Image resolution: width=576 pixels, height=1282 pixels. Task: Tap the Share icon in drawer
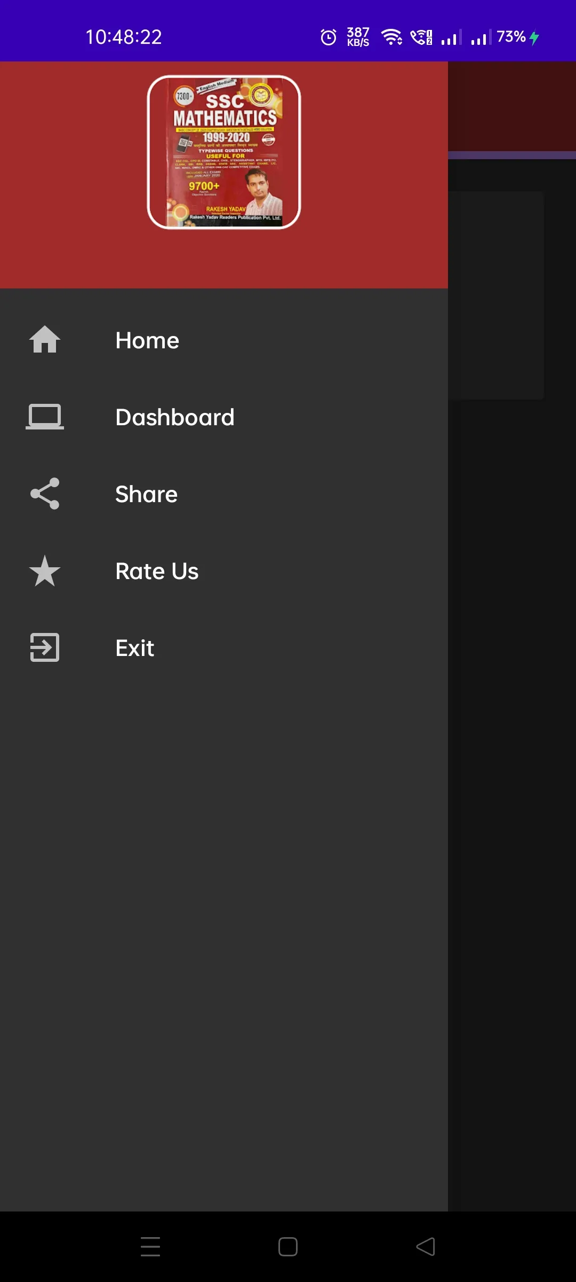point(45,494)
